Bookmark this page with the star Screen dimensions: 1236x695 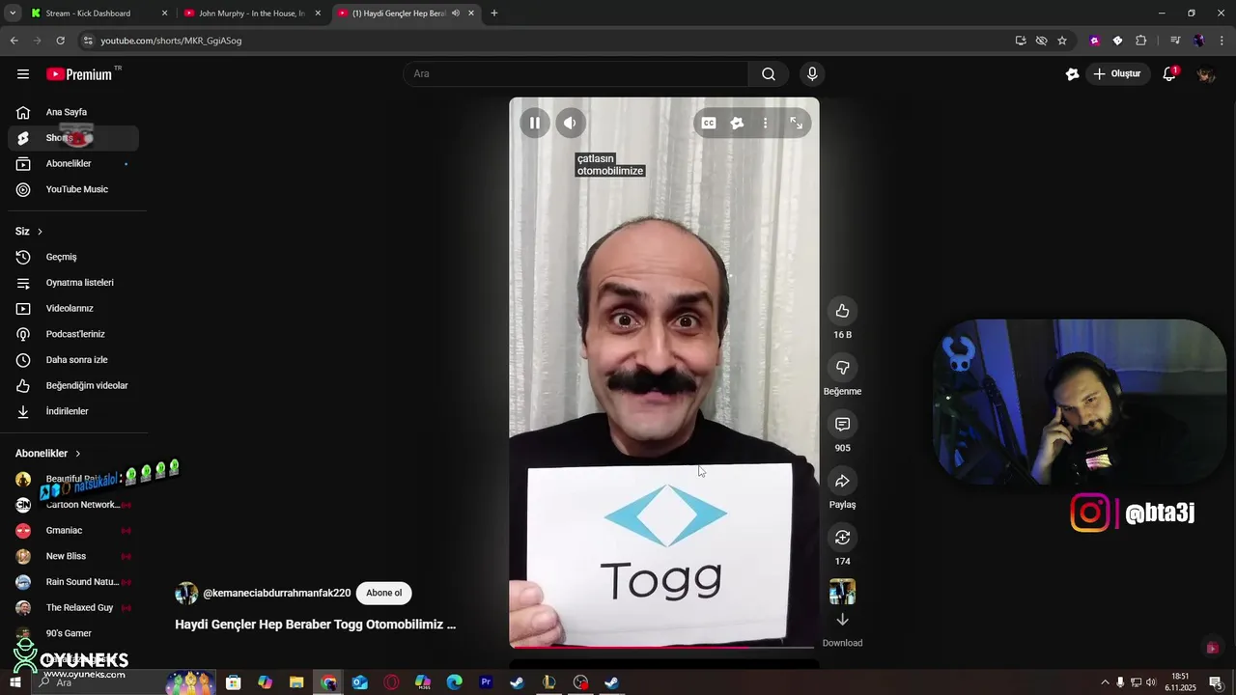point(1062,41)
